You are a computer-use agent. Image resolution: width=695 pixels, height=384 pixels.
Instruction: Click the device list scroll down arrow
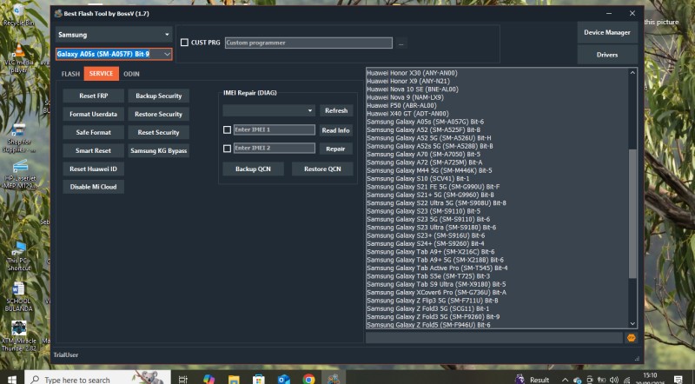point(632,324)
